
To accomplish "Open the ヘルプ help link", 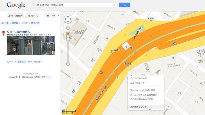I will (36, 74).
